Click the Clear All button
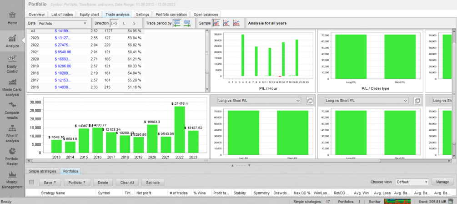 [x=127, y=183]
